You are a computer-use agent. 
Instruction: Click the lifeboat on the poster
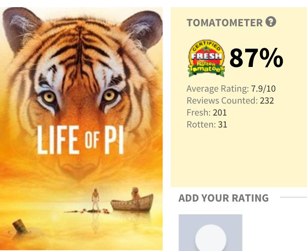(132, 202)
